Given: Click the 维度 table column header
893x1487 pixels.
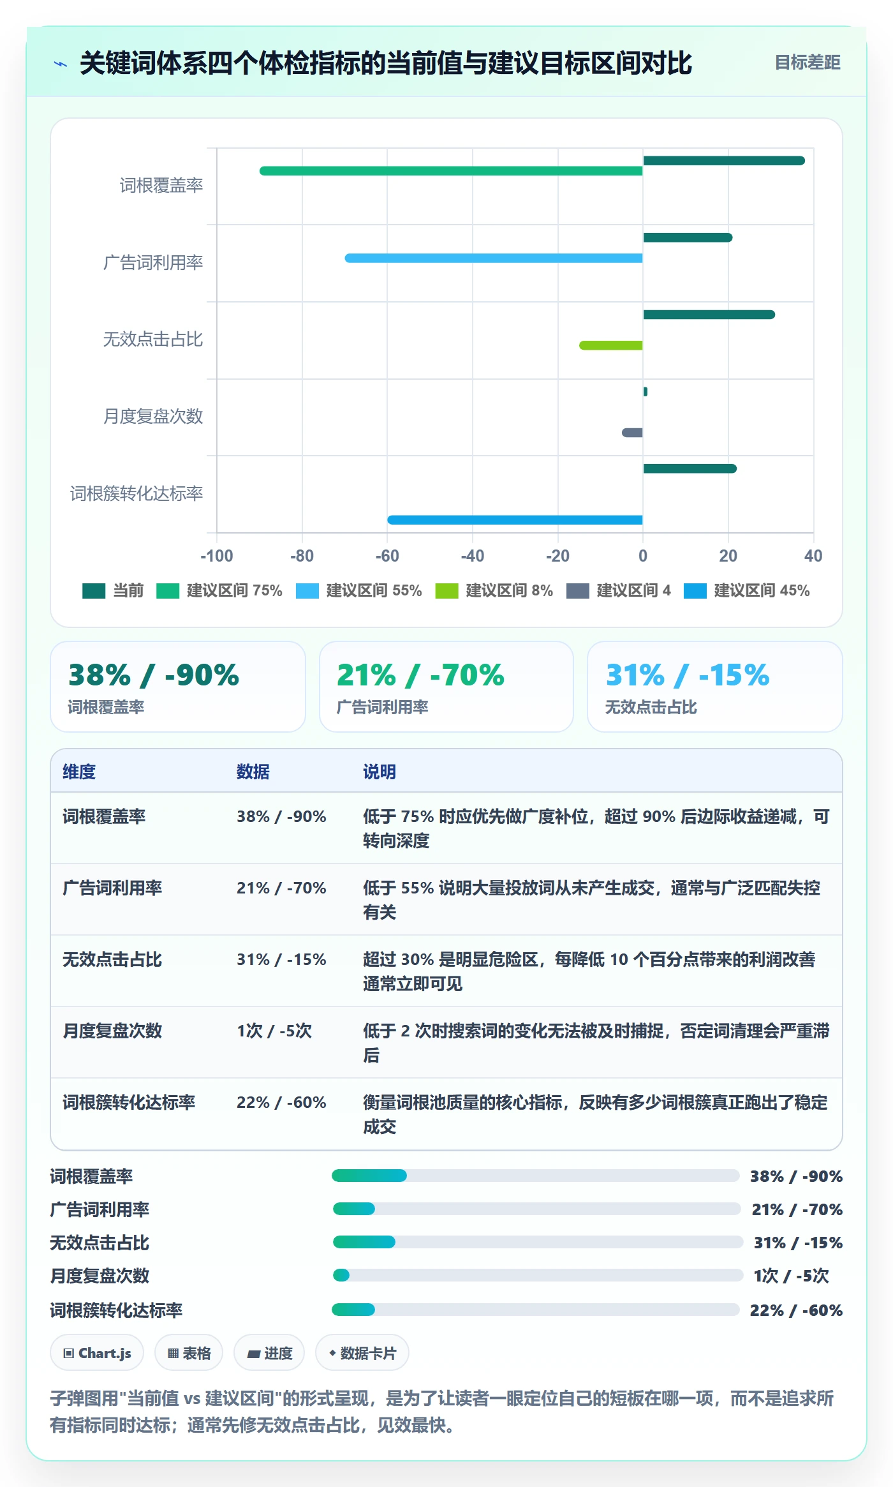Looking at the screenshot, I should (x=79, y=772).
